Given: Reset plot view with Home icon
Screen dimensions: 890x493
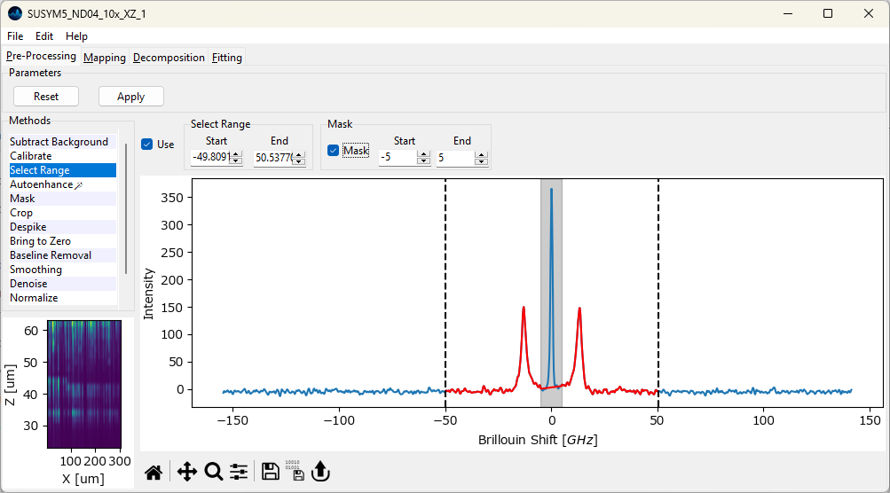Looking at the screenshot, I should pos(154,472).
